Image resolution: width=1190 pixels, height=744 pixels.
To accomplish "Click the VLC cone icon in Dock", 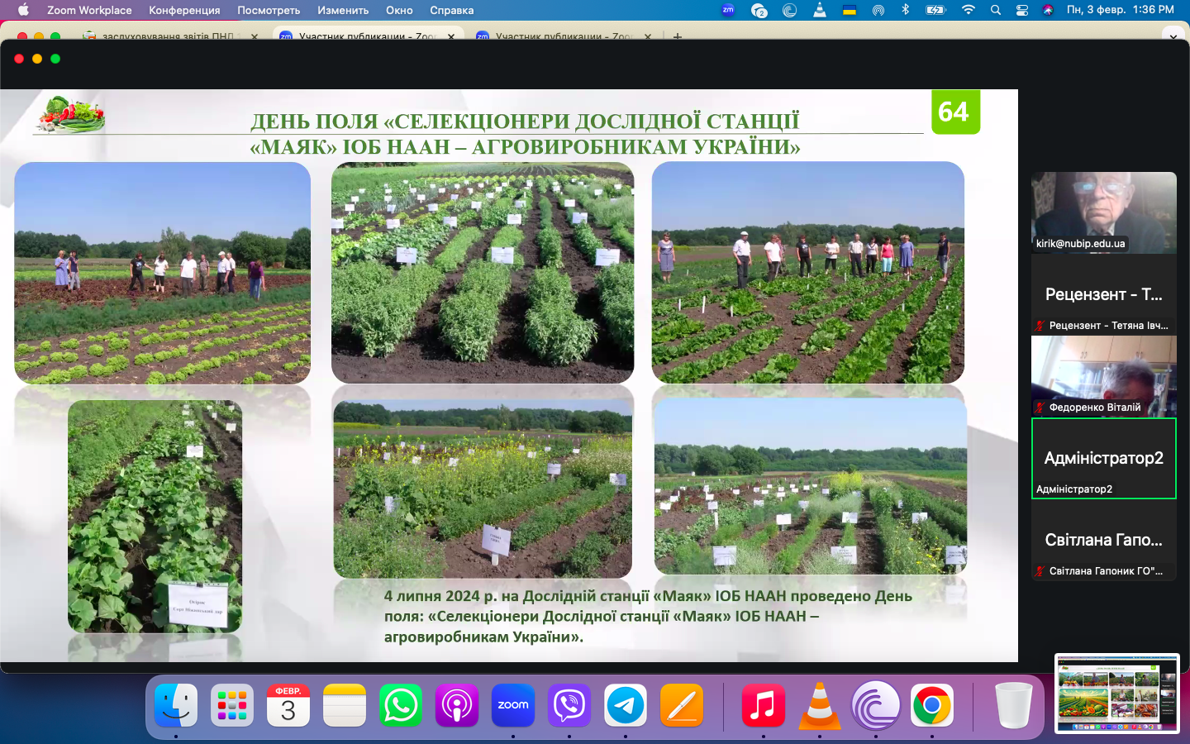I will tap(819, 705).
